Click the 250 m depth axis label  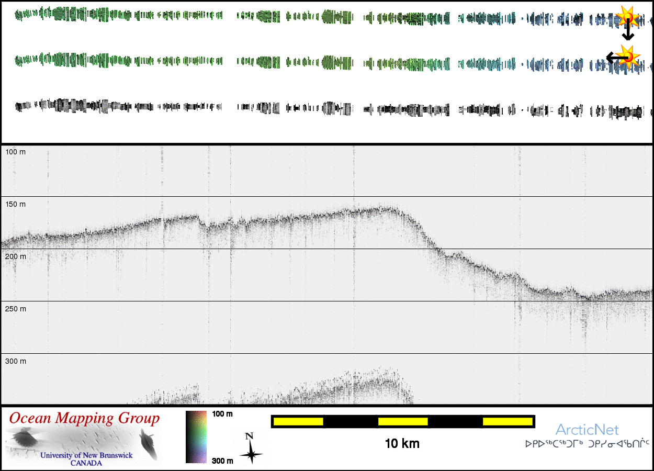coord(15,309)
